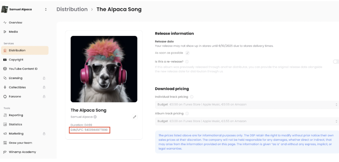Click the globe icon next to artist name
339x162 pixels.
[x=95, y=117]
